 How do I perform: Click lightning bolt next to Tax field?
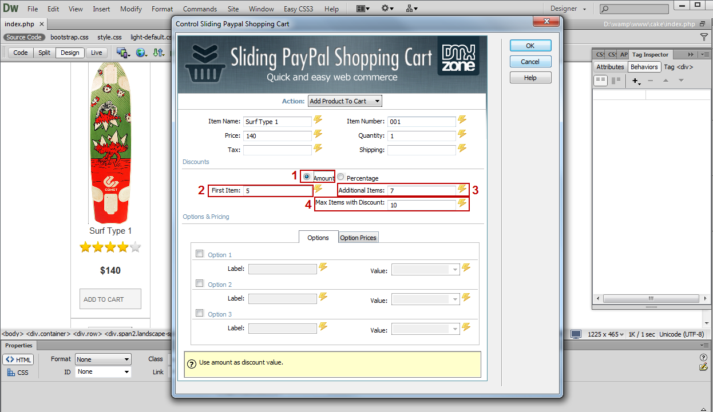click(318, 149)
